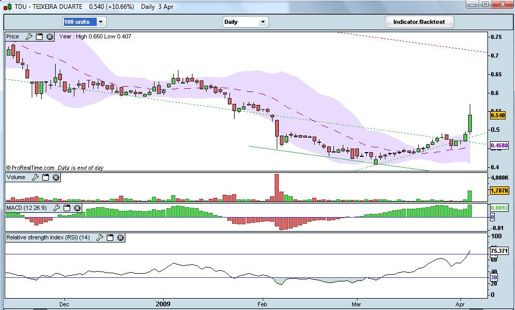Click the RSI 30 level tag
The image size is (515, 310).
[494, 277]
